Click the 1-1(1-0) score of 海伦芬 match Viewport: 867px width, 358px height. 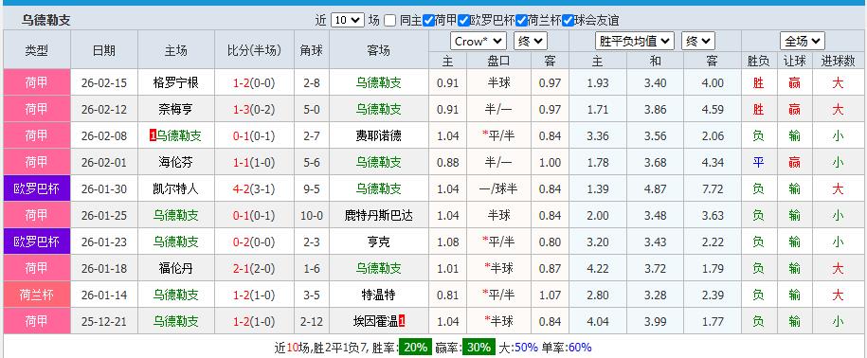pos(254,163)
